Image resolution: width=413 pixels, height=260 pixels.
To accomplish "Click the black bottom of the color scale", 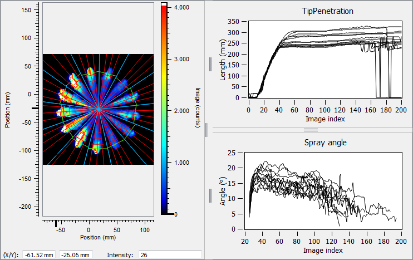I will point(164,212).
